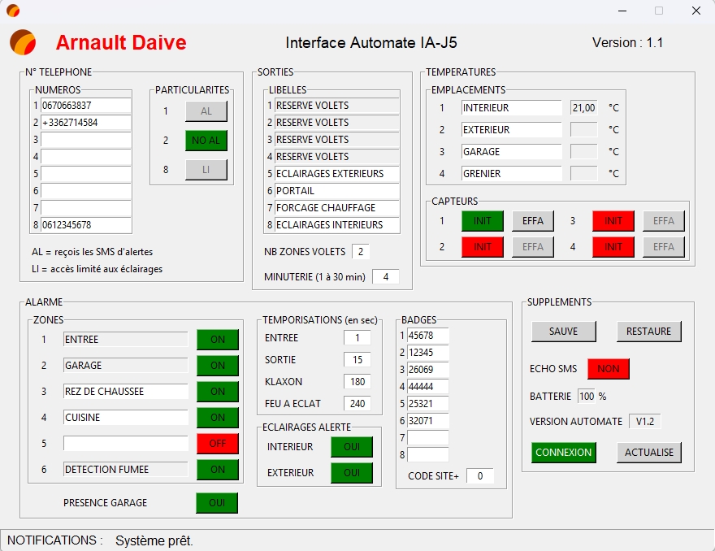Click the ACTUALISE button
This screenshot has width=715, height=551.
pos(648,453)
